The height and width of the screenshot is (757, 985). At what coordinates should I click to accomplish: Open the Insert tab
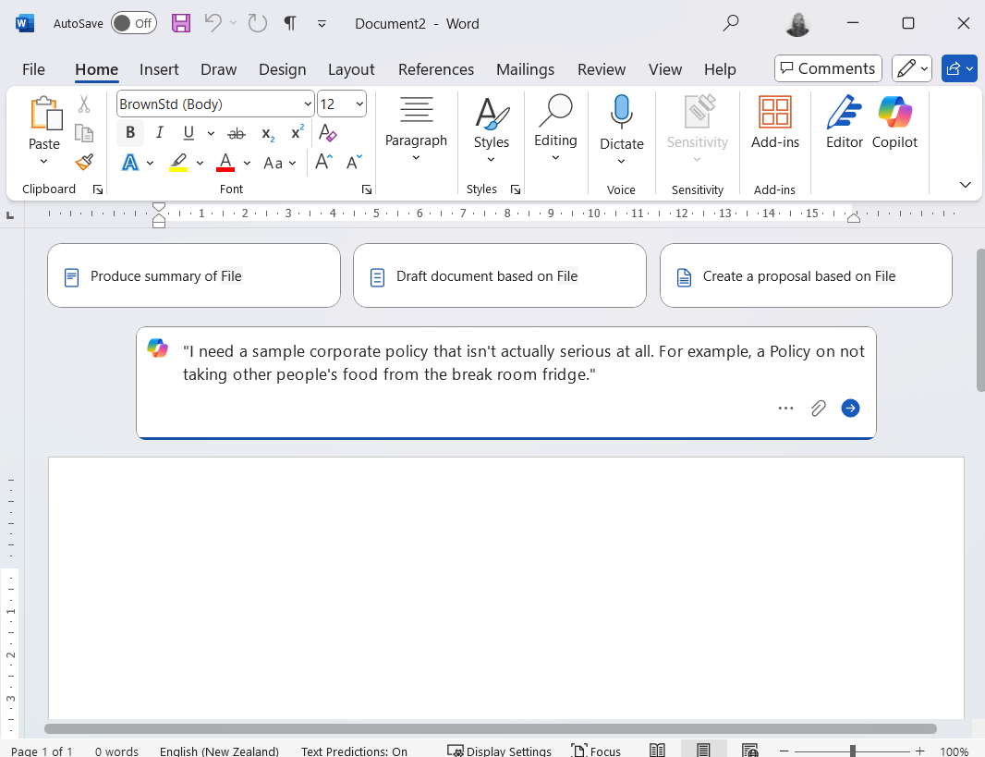click(159, 69)
